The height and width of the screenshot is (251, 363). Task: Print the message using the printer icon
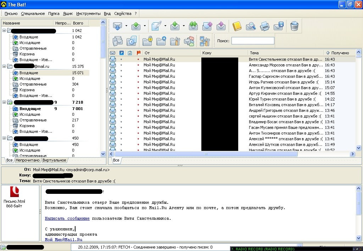(264, 26)
